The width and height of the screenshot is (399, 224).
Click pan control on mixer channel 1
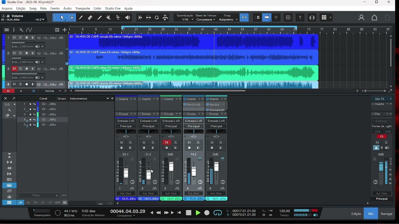[126, 132]
